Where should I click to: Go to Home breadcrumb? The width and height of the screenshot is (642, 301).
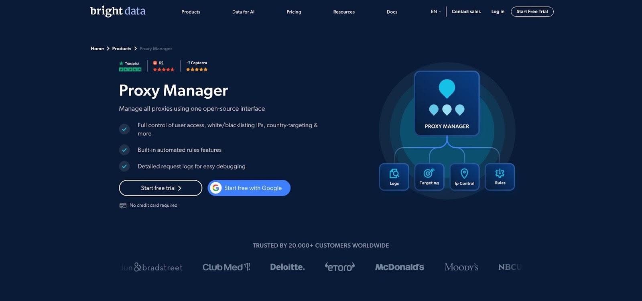(97, 49)
